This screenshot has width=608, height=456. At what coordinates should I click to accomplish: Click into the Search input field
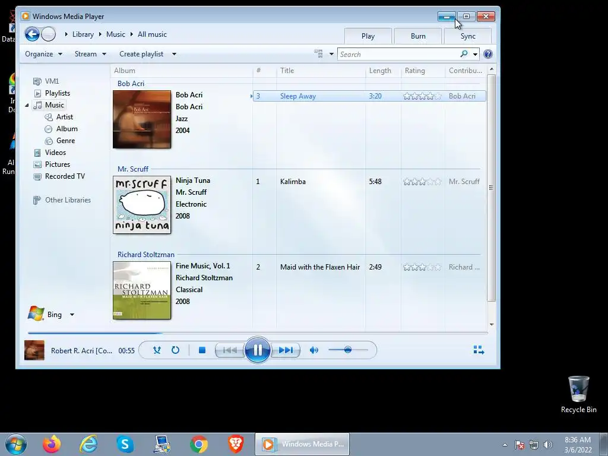click(x=400, y=54)
